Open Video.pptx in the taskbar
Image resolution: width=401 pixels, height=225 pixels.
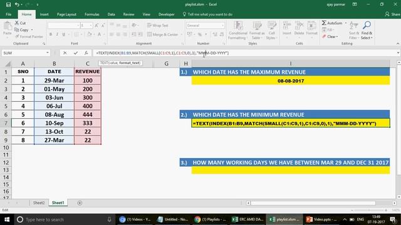pos(321,219)
